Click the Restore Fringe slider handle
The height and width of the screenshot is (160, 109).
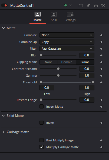[x=41, y=100]
